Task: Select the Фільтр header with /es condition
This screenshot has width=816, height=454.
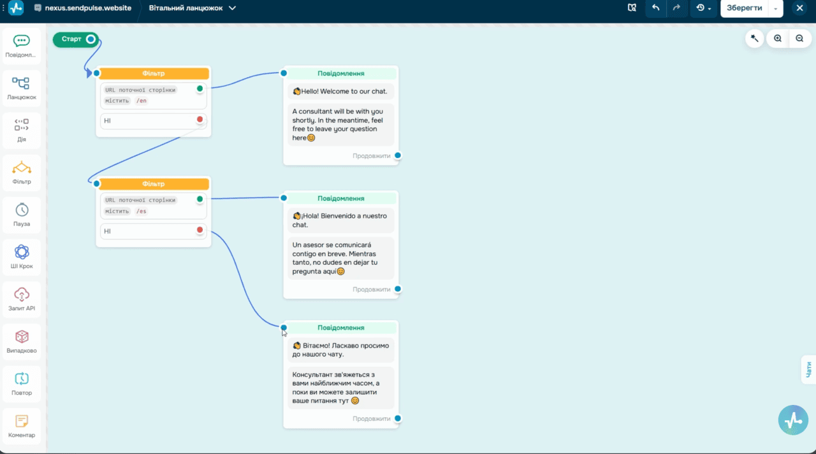Action: click(154, 184)
